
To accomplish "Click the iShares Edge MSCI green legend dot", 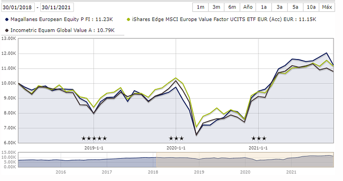I will tap(128, 19).
